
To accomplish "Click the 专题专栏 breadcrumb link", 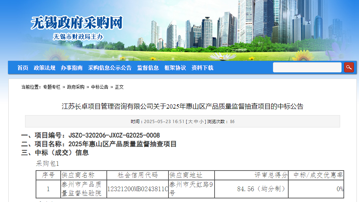I will (52, 87).
